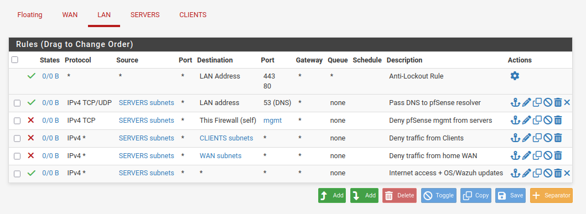This screenshot has height=214, width=586.
Task: Edit the Internet access + OS/Wazuh updates rule
Action: pos(526,173)
